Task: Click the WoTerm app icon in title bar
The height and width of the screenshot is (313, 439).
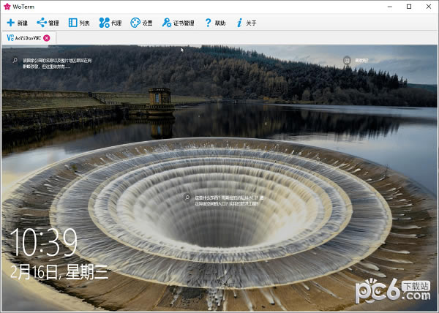Action: (x=7, y=6)
